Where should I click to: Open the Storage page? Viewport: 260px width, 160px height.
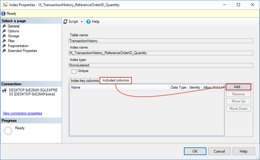point(14,36)
